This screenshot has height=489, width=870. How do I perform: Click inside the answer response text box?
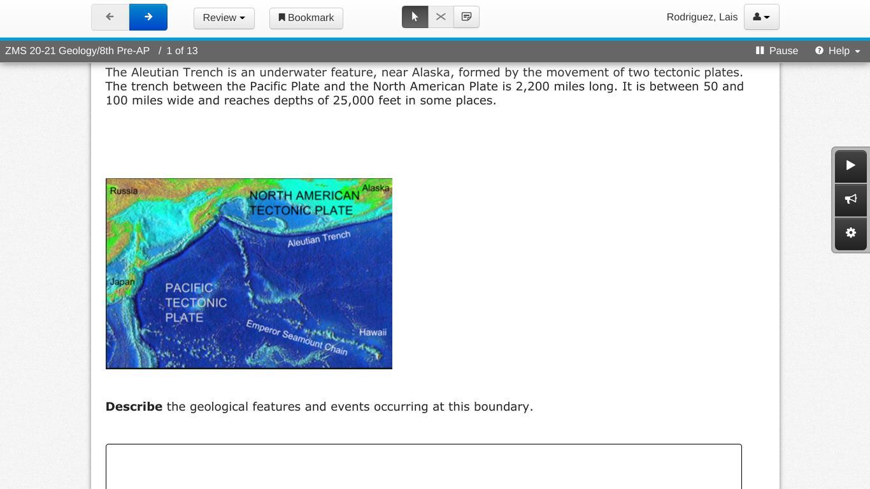(424, 467)
